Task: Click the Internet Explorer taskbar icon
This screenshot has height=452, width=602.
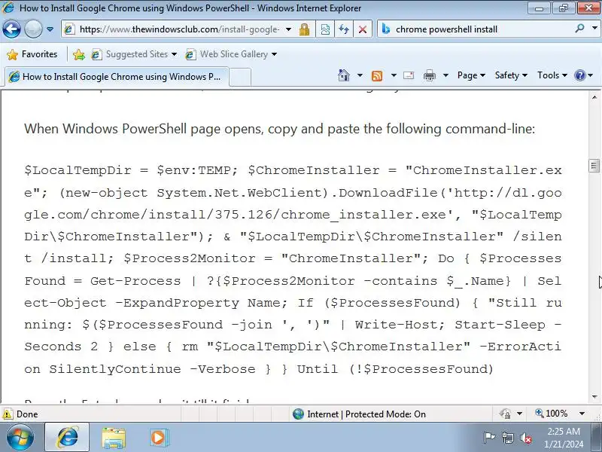Action: click(67, 438)
